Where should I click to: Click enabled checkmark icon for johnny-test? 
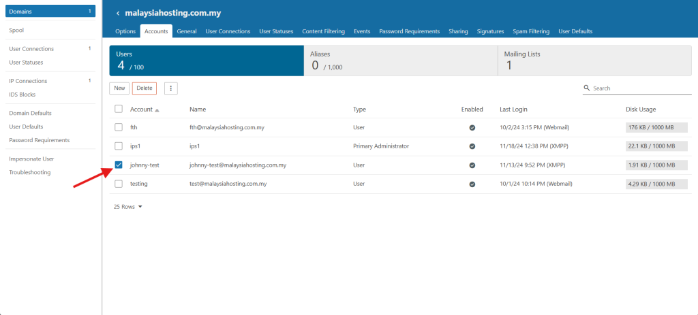pos(472,165)
